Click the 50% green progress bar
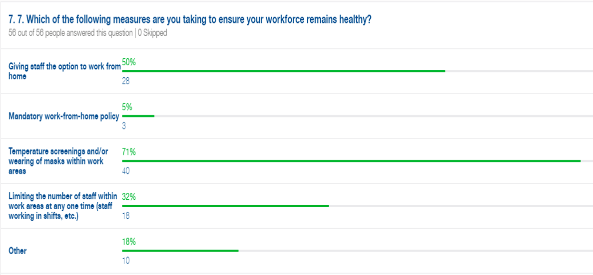Viewport: 593px width, 275px height. click(x=284, y=71)
